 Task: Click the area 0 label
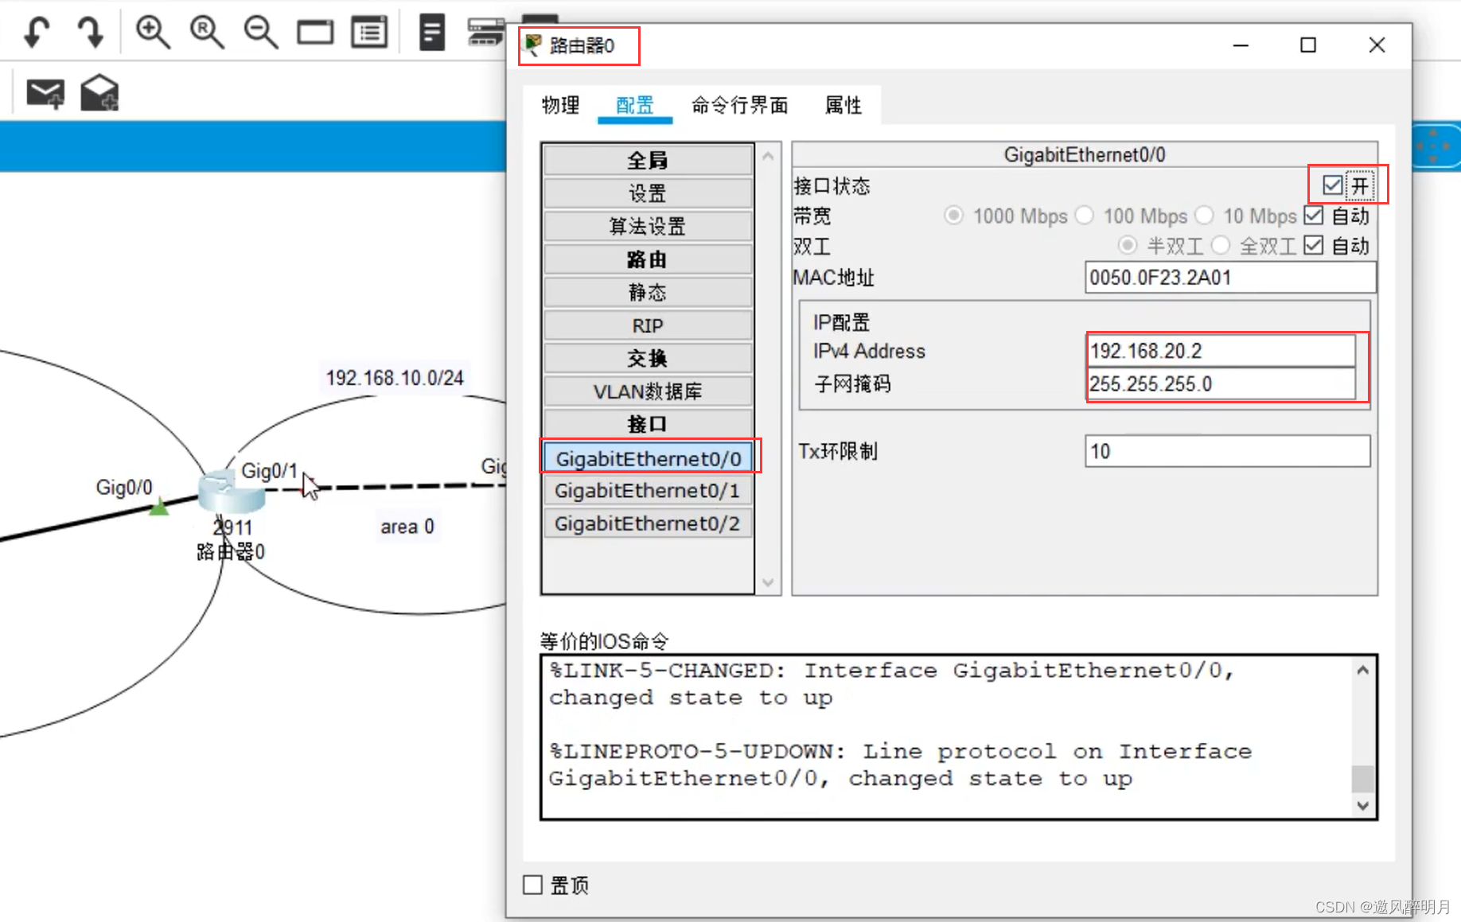(407, 527)
